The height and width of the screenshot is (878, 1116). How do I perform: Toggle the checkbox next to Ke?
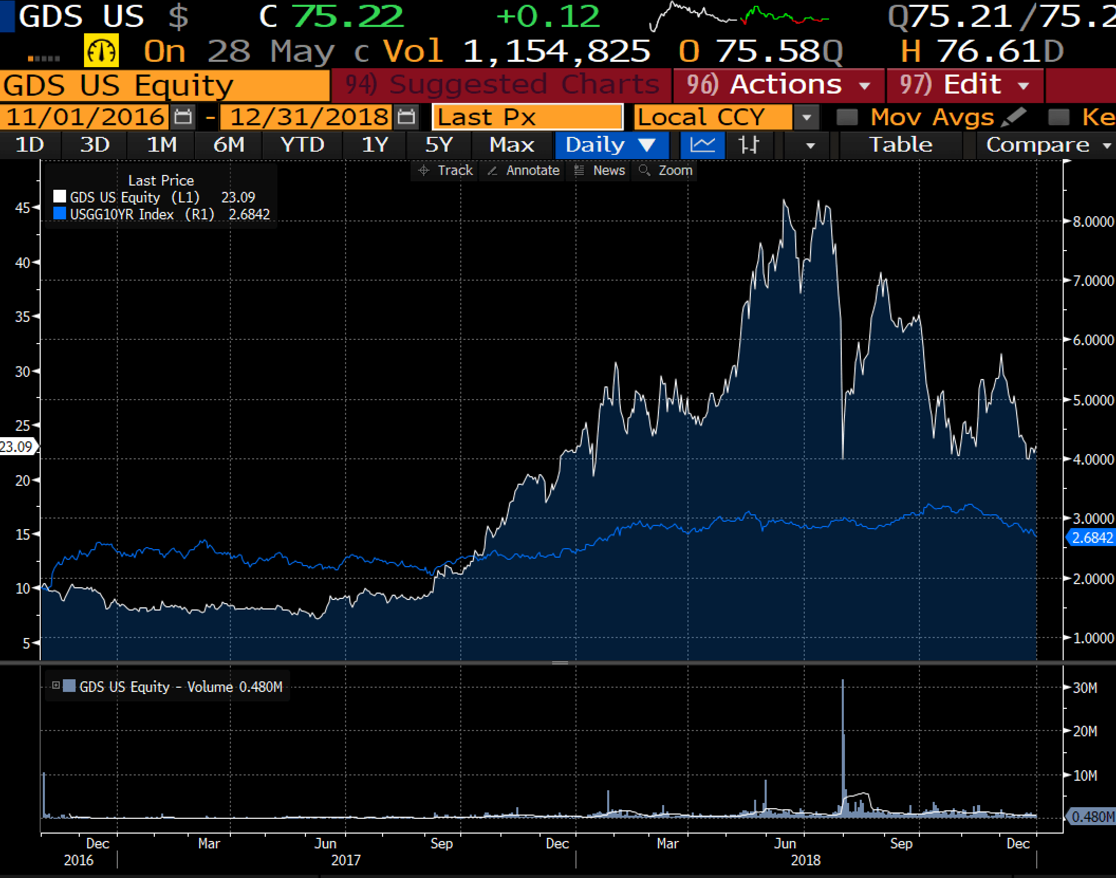pos(1058,117)
